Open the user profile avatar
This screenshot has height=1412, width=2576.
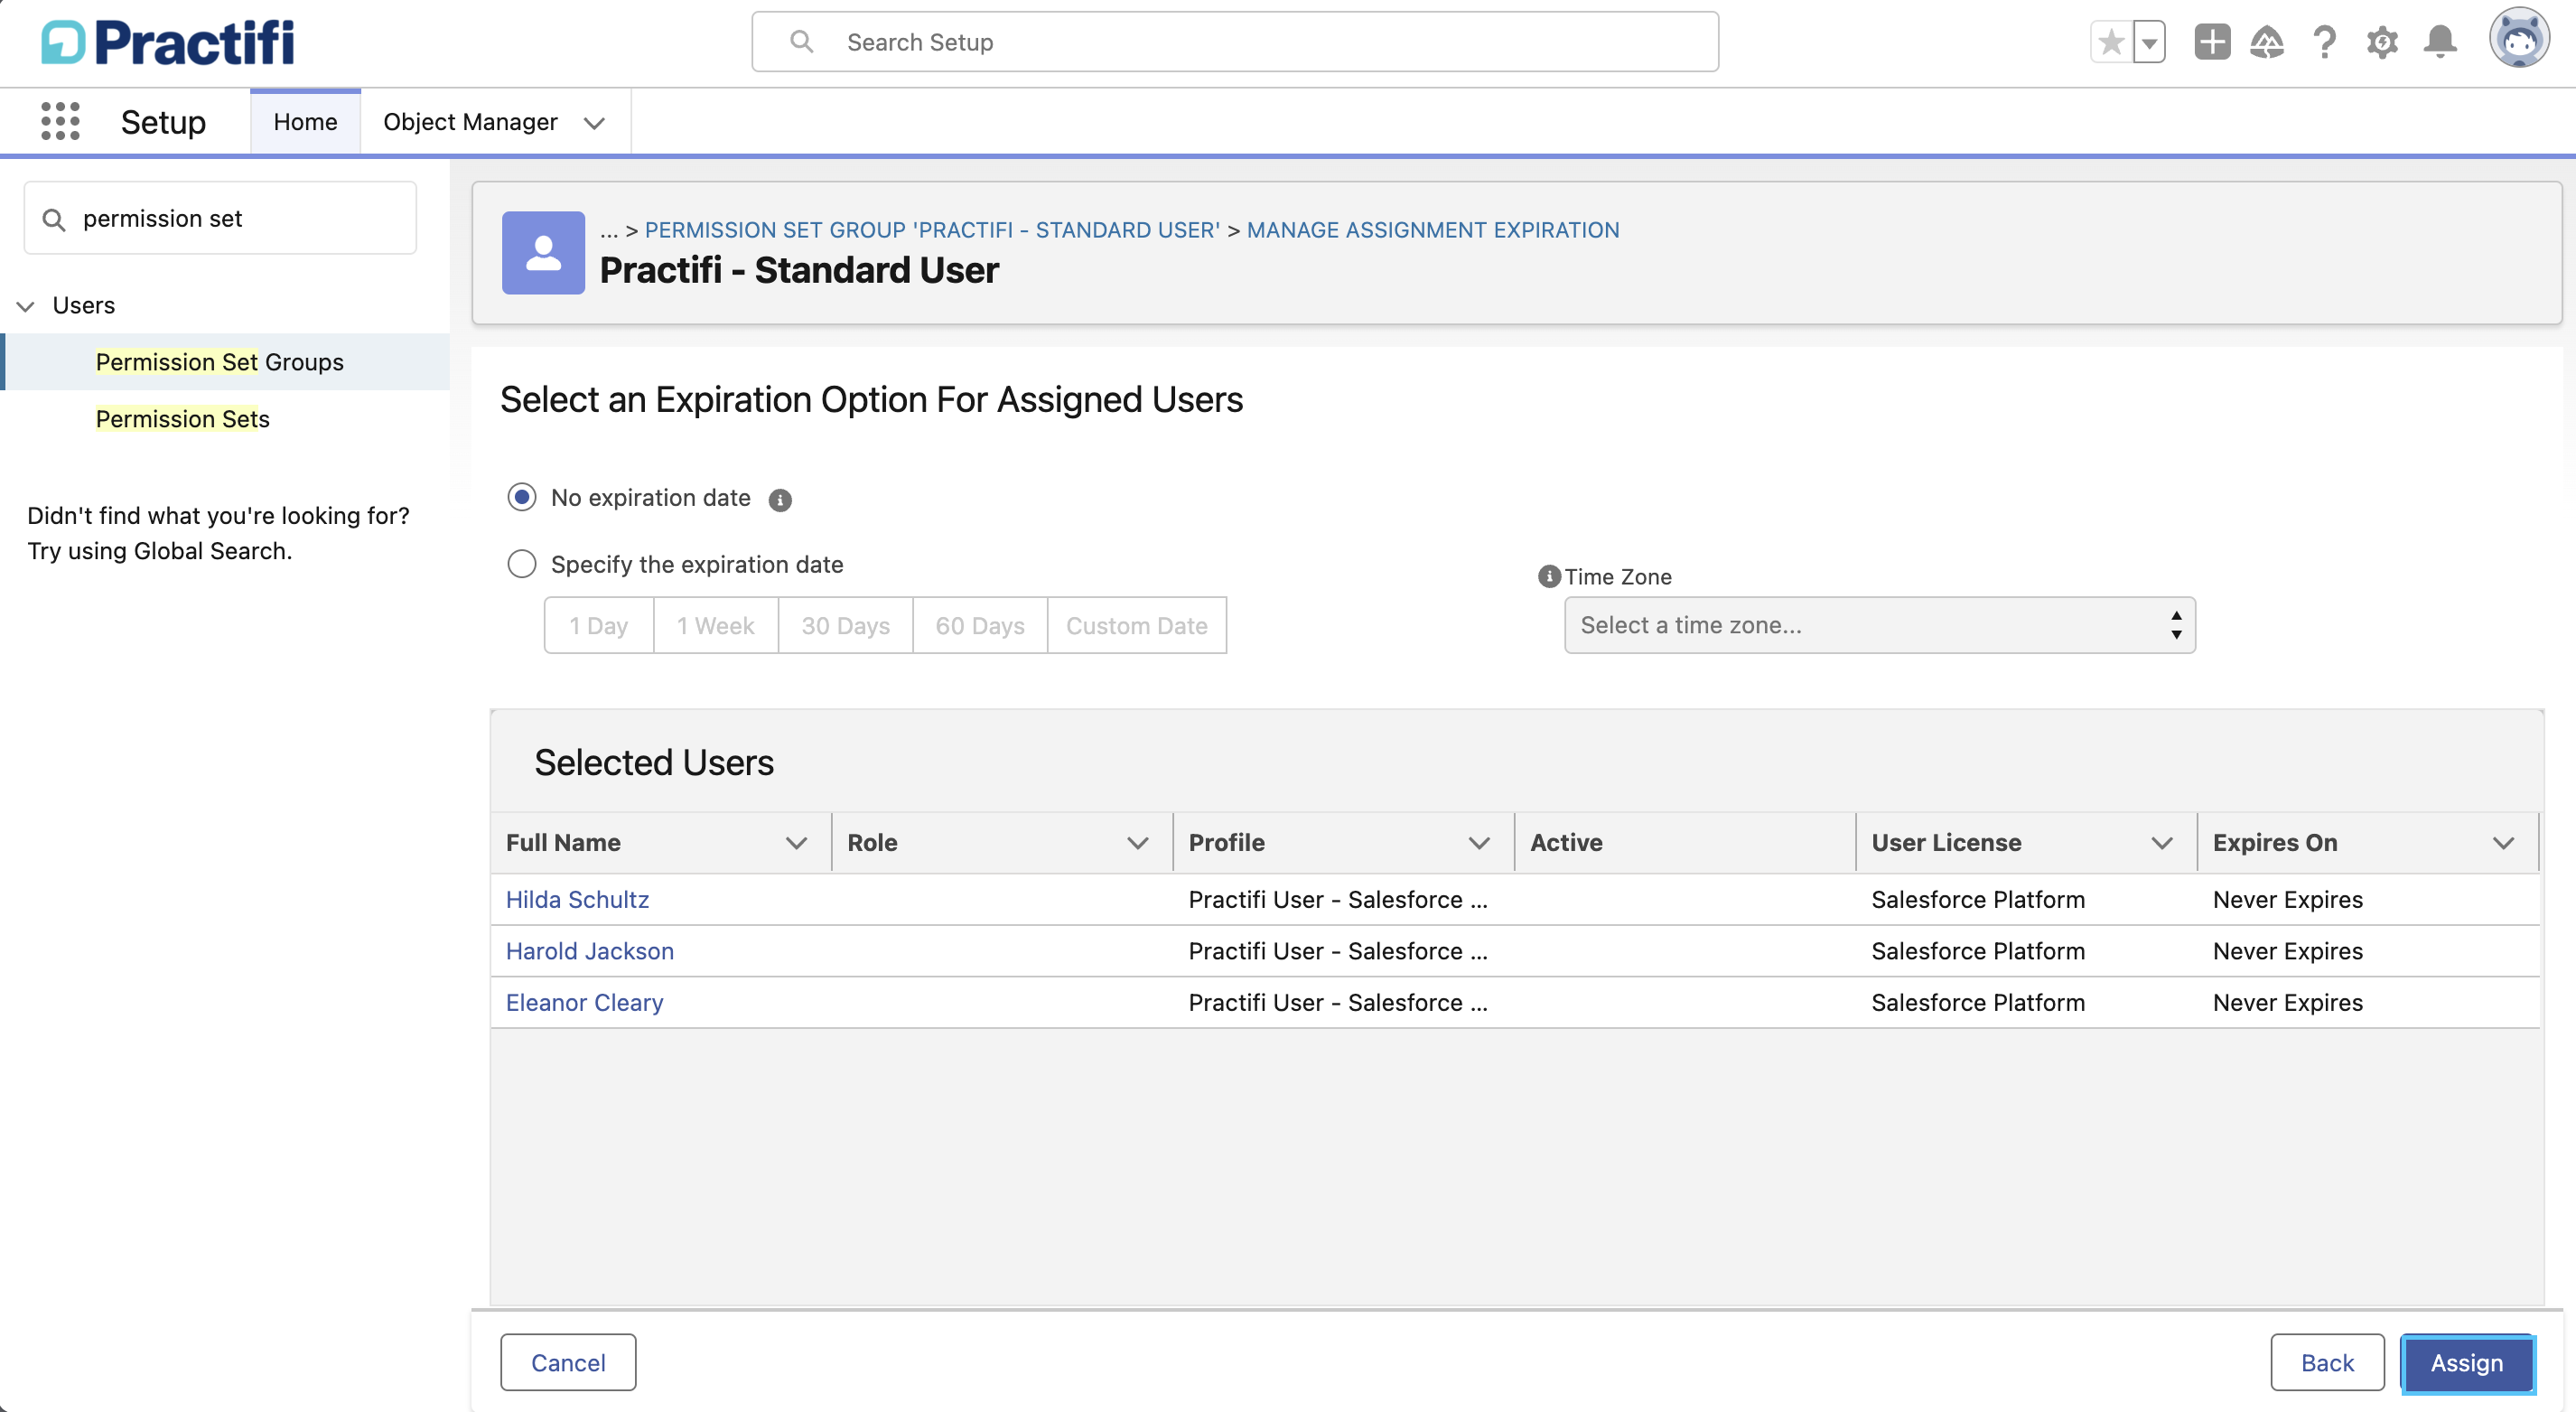click(2519, 40)
